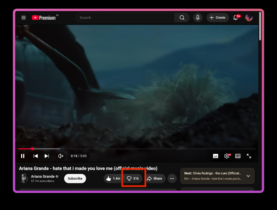
Task: Open Ariana Grande channel avatar
Action: point(24,178)
